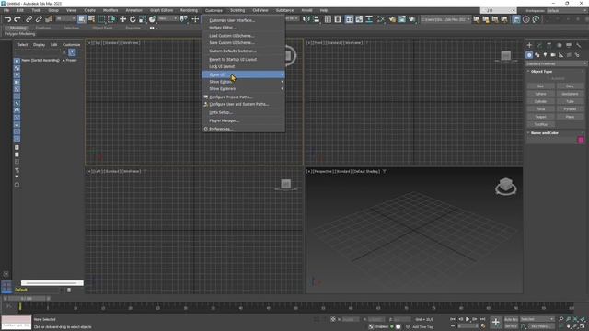Collapse the Name and Color rollout
589x331 pixels.
click(544, 133)
